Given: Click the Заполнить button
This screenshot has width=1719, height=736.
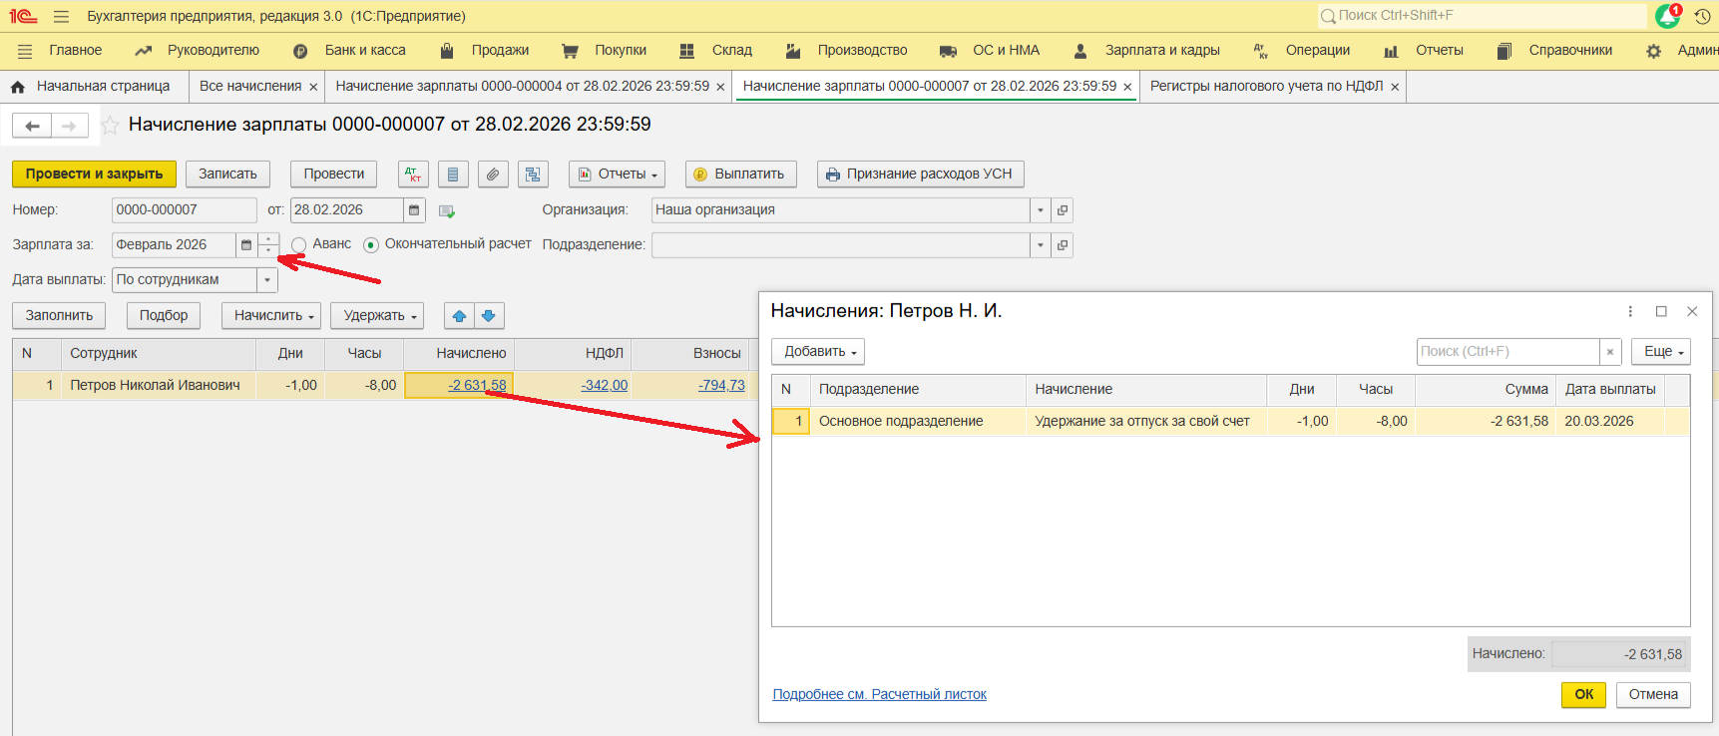Looking at the screenshot, I should pyautogui.click(x=59, y=316).
